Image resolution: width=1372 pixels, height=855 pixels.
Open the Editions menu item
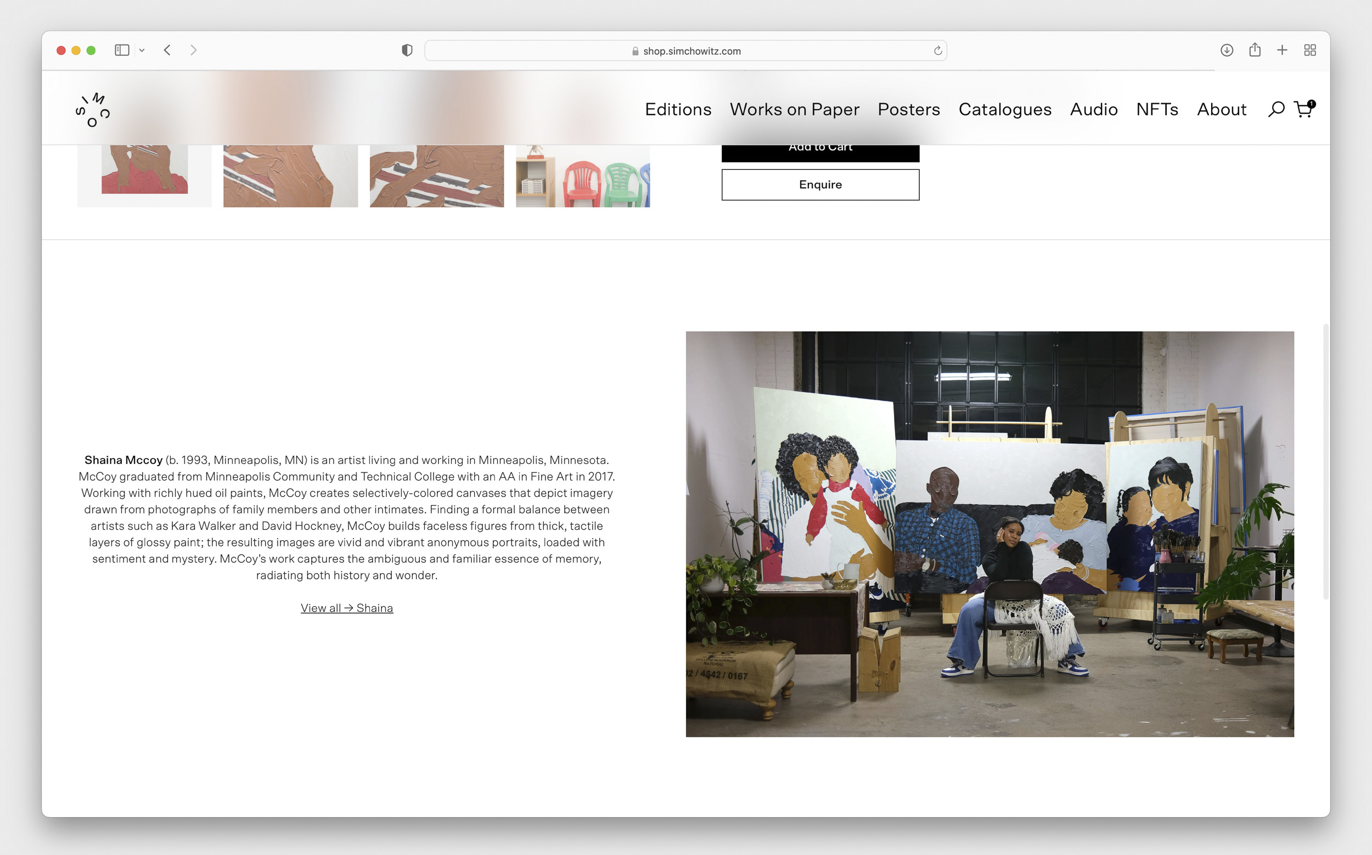pos(678,109)
